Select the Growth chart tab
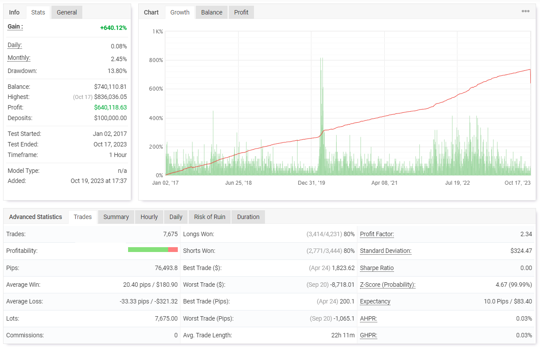540x347 pixels. pos(180,12)
